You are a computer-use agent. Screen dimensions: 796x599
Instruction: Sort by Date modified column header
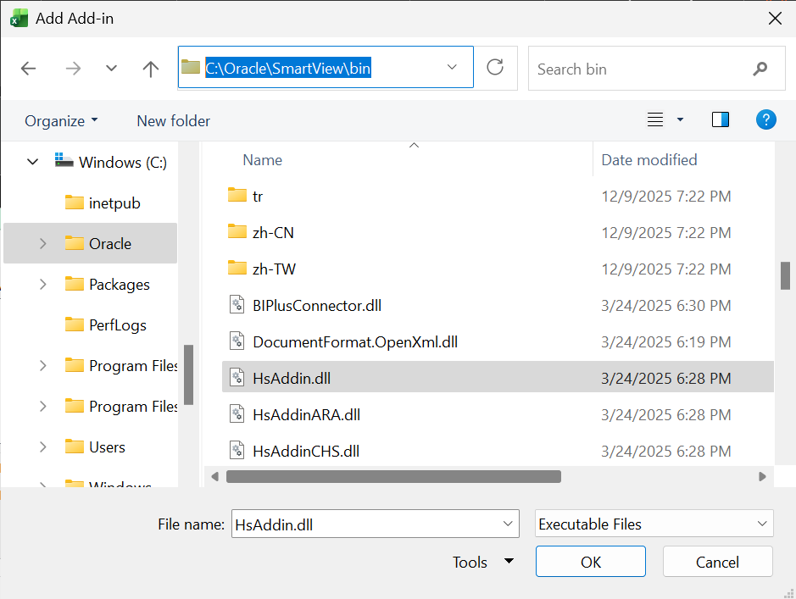[x=648, y=160]
